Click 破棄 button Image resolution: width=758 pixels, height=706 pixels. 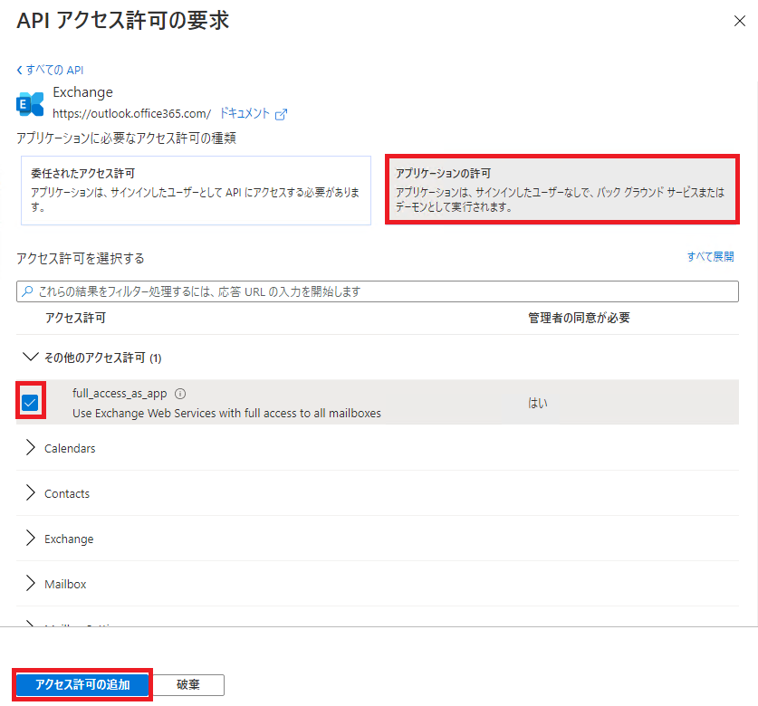tap(188, 685)
